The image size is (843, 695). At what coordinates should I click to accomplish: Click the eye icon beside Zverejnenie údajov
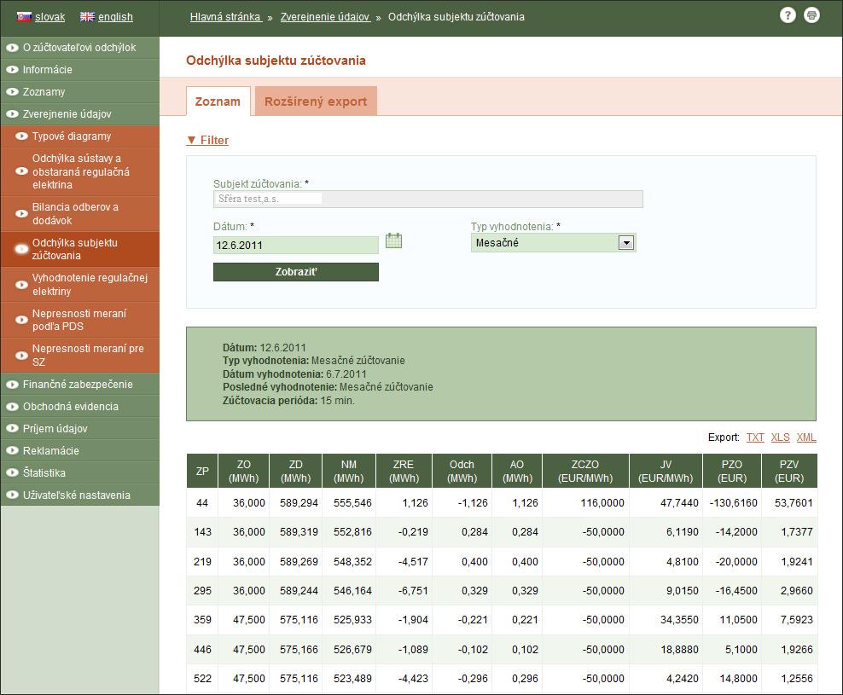[12, 114]
